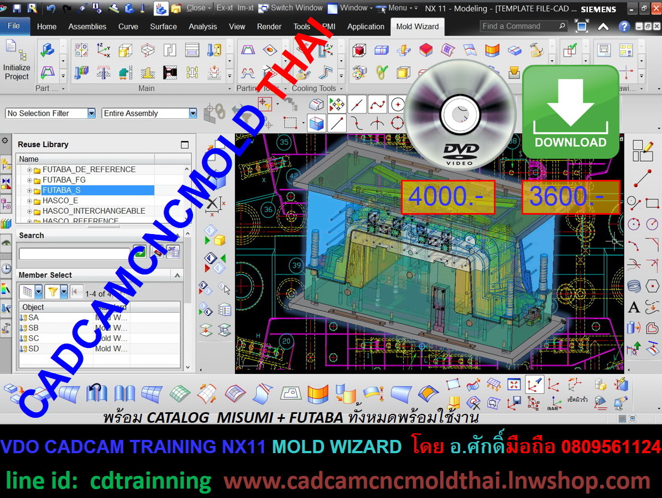Open the History clock sidebar tab
Image resolution: width=662 pixels, height=498 pixels.
point(6,269)
